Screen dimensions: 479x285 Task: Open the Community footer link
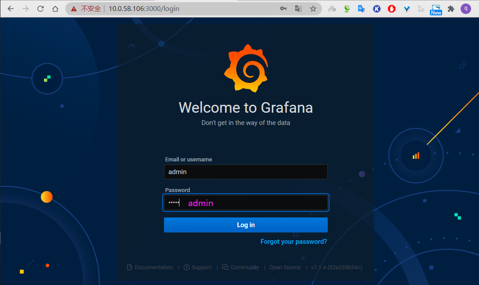240,267
